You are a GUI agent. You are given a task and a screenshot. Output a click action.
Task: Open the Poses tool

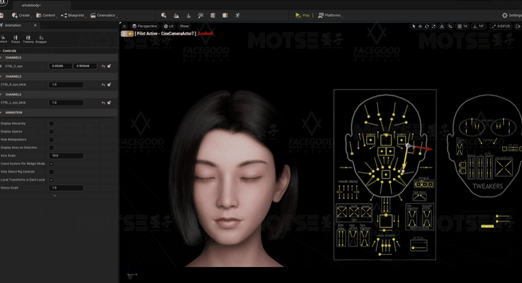pyautogui.click(x=15, y=39)
